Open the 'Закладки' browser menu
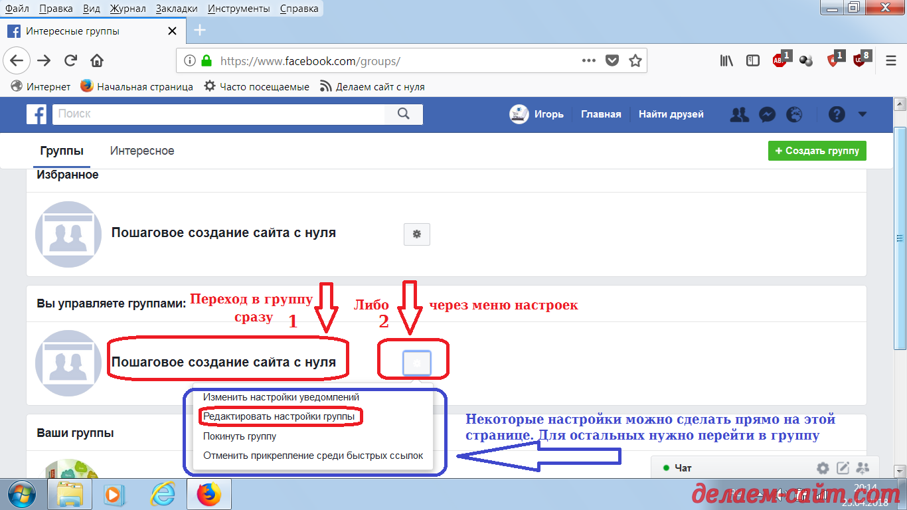The image size is (907, 510). click(176, 9)
